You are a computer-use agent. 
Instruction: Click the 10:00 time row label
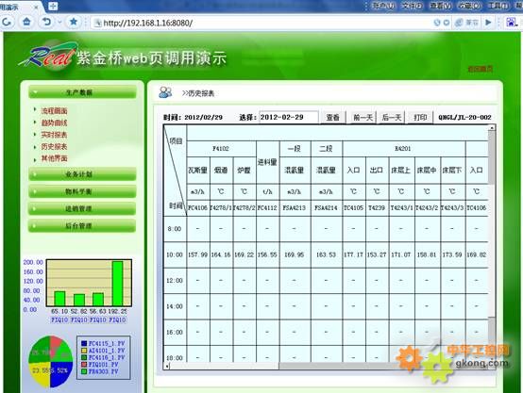[x=175, y=254]
